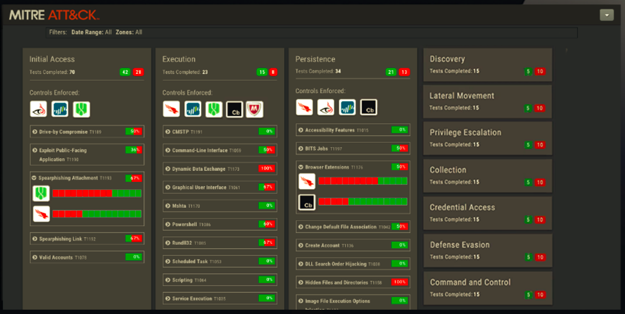This screenshot has height=314, width=625.
Task: Expand the Valid Accounts T1078 row
Action: [x=87, y=257]
